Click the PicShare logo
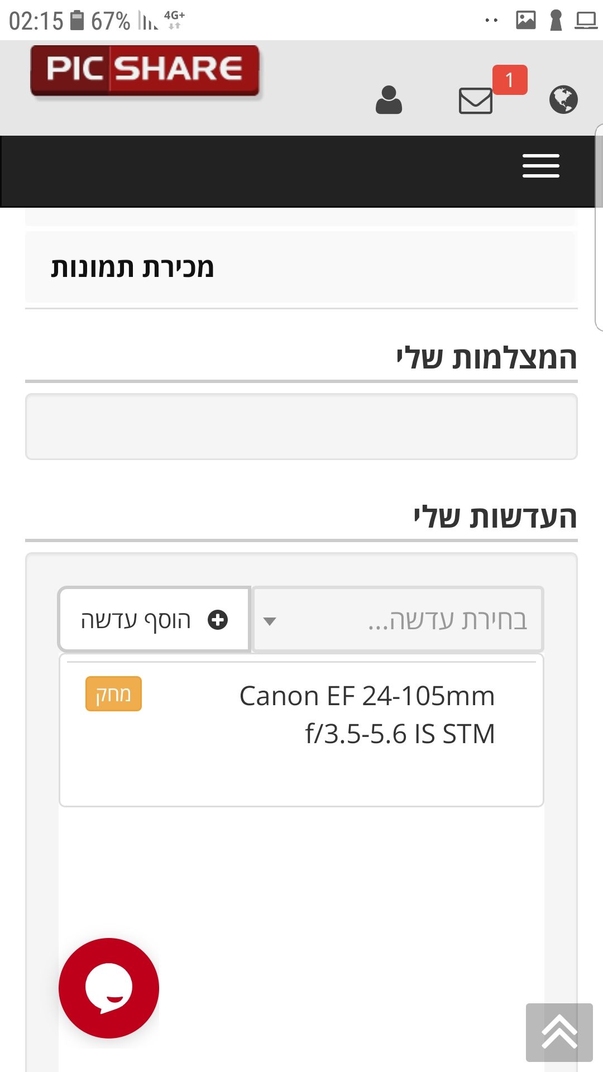603x1072 pixels. (x=145, y=71)
